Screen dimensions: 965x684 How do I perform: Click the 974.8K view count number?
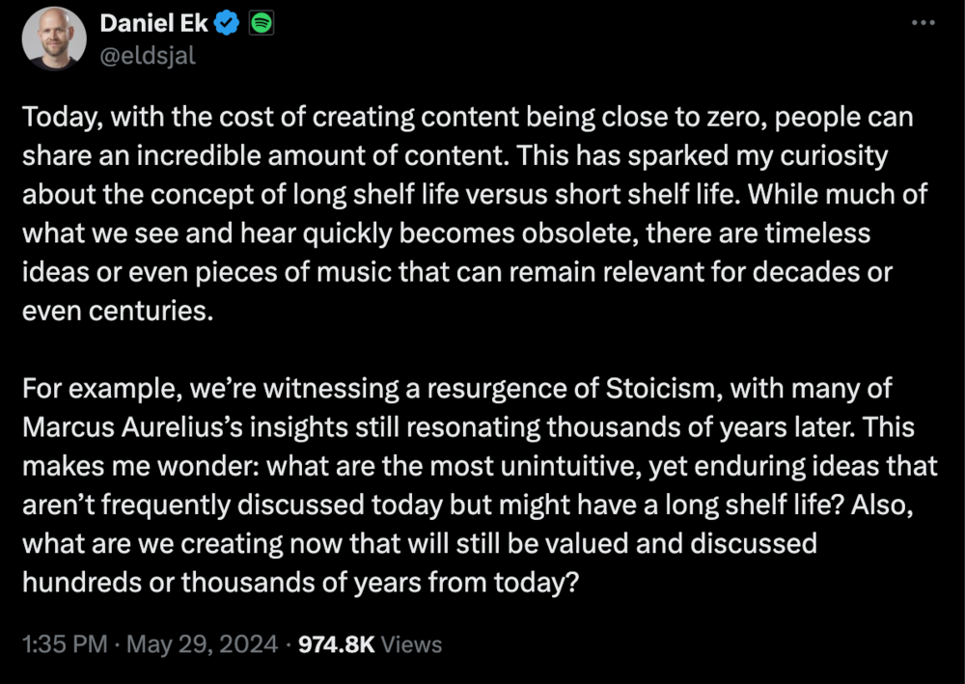337,643
